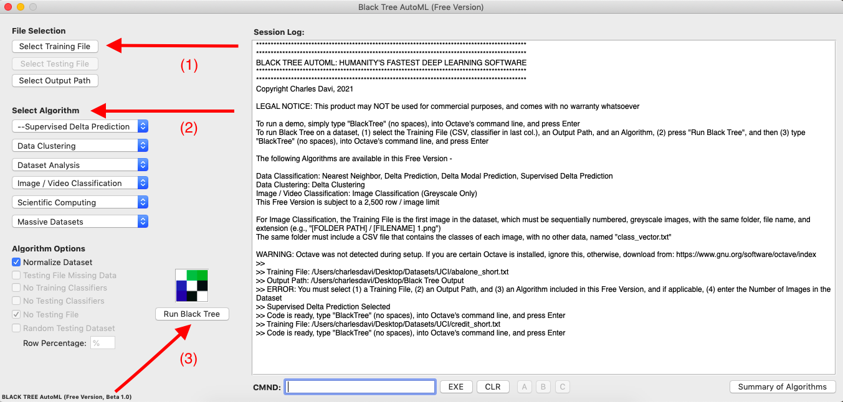Uncheck the Normalize Dataset checkbox
The width and height of the screenshot is (843, 402).
[16, 263]
